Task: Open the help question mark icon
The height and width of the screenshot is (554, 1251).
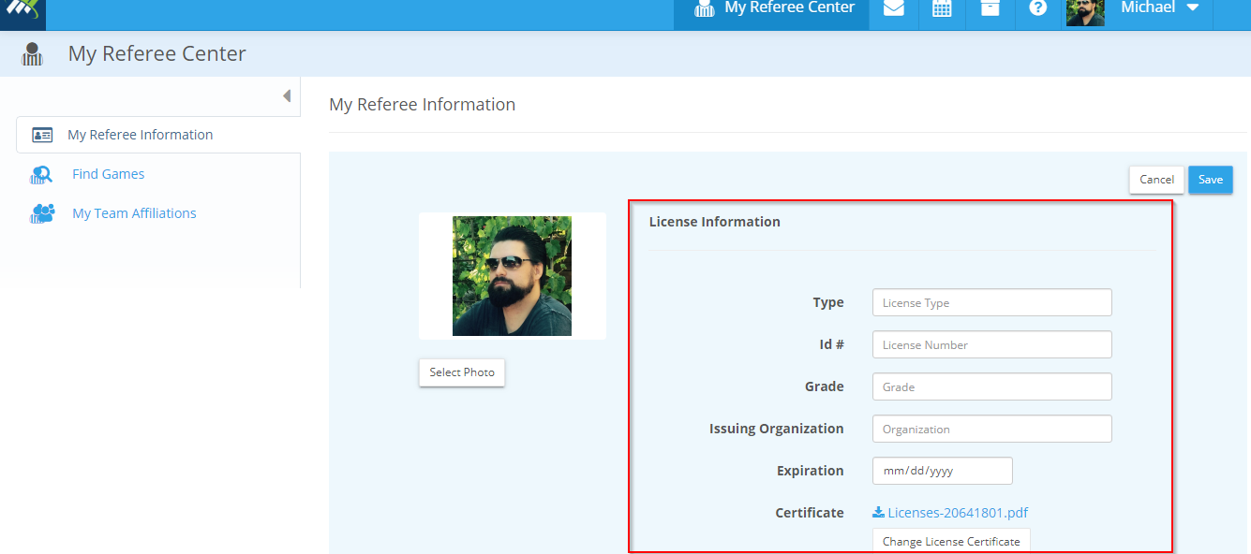Action: tap(1038, 8)
